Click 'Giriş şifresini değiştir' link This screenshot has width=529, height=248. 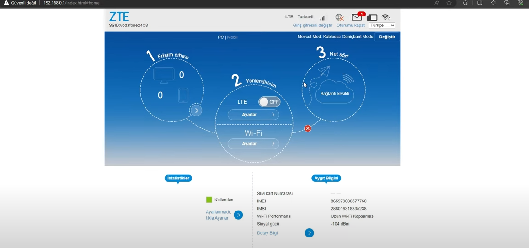pyautogui.click(x=312, y=26)
